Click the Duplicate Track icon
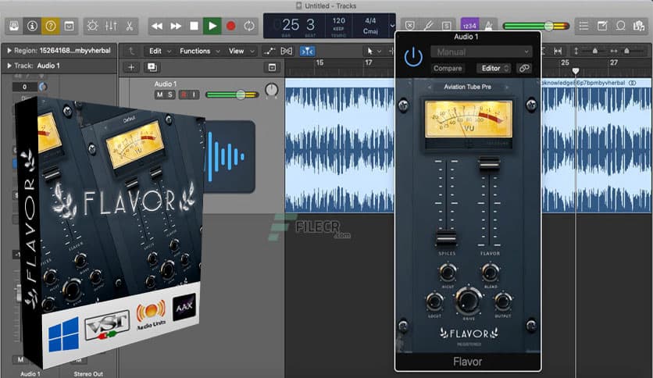653x378 pixels. click(x=152, y=67)
